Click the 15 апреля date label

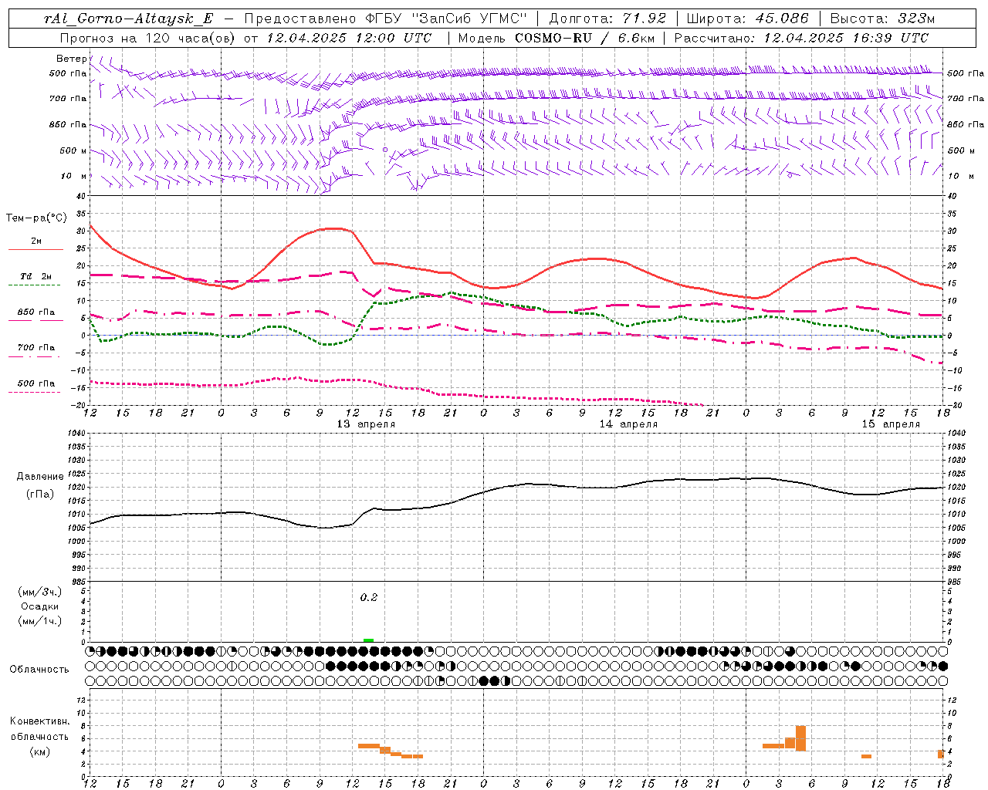point(891,424)
